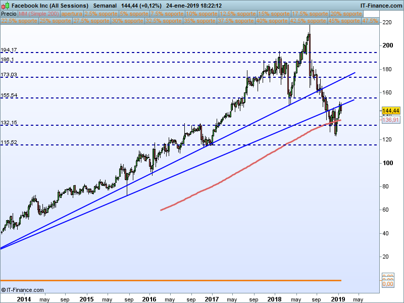Image resolution: width=404 pixels, height=303 pixels.
Task: Click the 2019 label on the time axis
Action: click(x=338, y=299)
